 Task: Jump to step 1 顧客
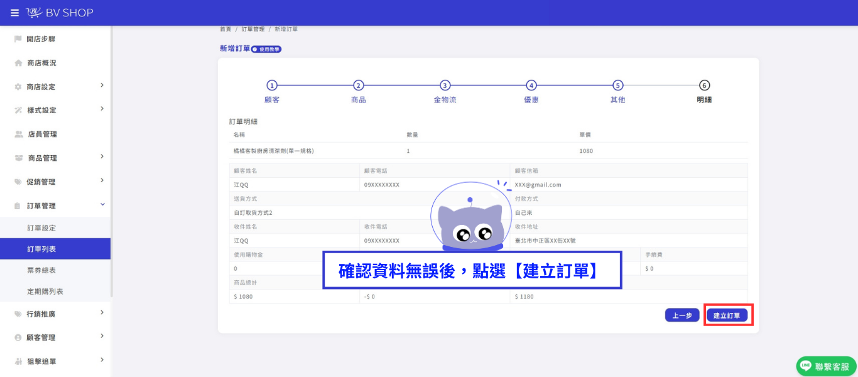(x=272, y=91)
